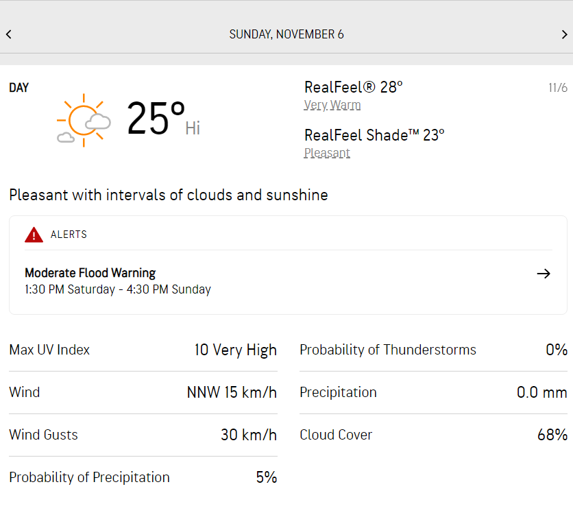Click the Probability of Precipitation row

coord(143,477)
